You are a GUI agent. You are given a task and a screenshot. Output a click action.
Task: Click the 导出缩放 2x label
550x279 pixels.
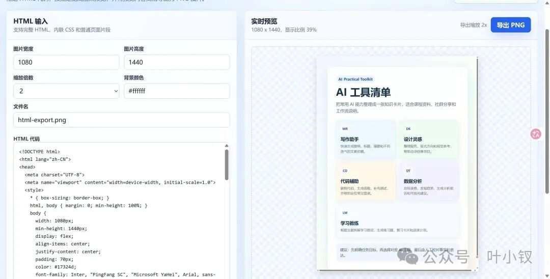coord(474,25)
